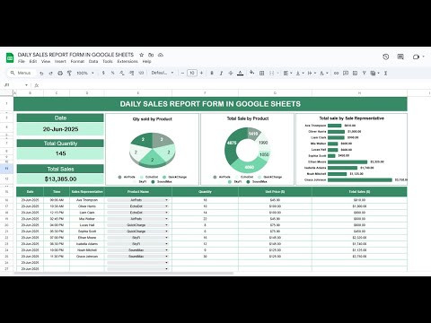Toggle bold formatting
Viewport: 431px width, 323px height.
pos(212,73)
